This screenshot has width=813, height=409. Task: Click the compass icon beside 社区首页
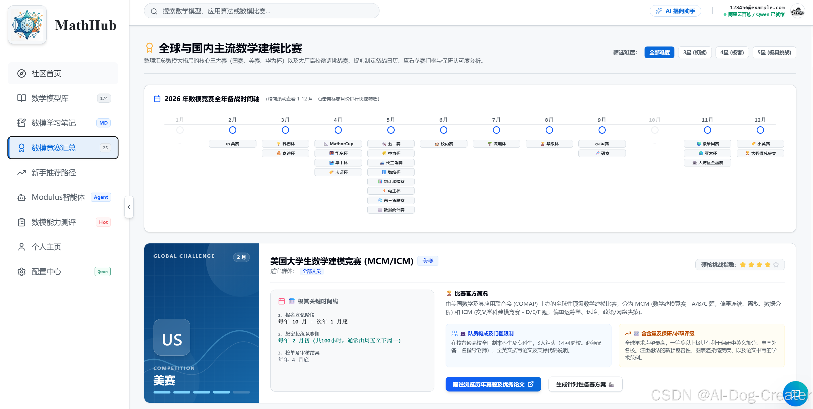22,73
